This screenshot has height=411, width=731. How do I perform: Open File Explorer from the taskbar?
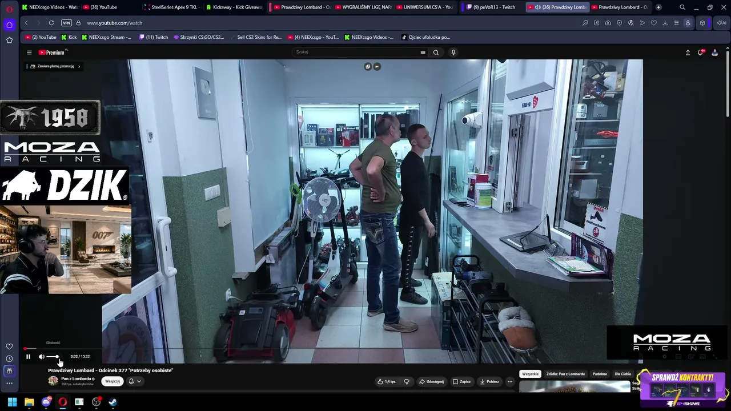coord(29,402)
